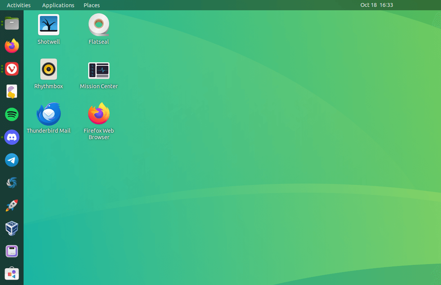
Task: Open Shotwell photo manager
Action: pyautogui.click(x=48, y=24)
